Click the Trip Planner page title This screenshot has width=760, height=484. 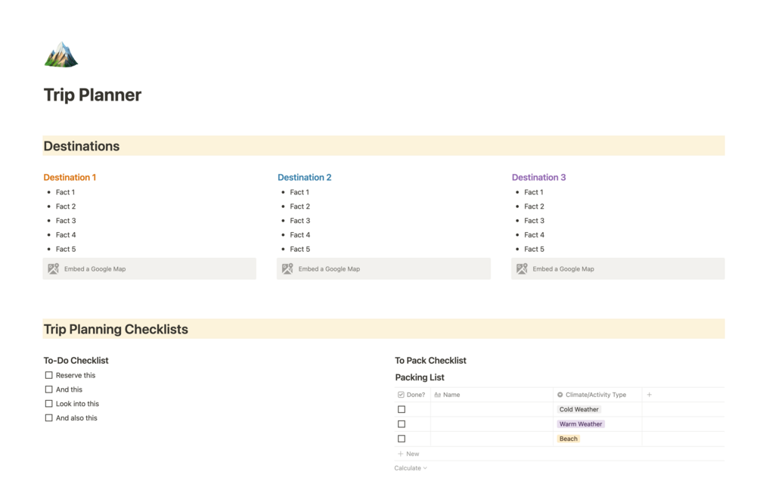(92, 95)
